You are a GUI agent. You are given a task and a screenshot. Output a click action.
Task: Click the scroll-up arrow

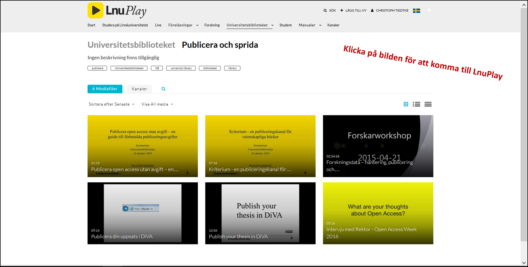[x=524, y=5]
